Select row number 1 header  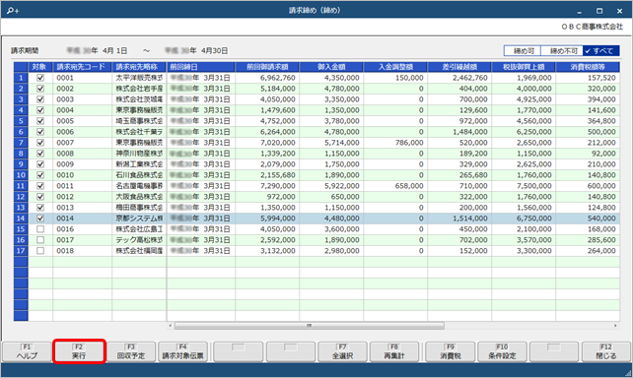21,78
